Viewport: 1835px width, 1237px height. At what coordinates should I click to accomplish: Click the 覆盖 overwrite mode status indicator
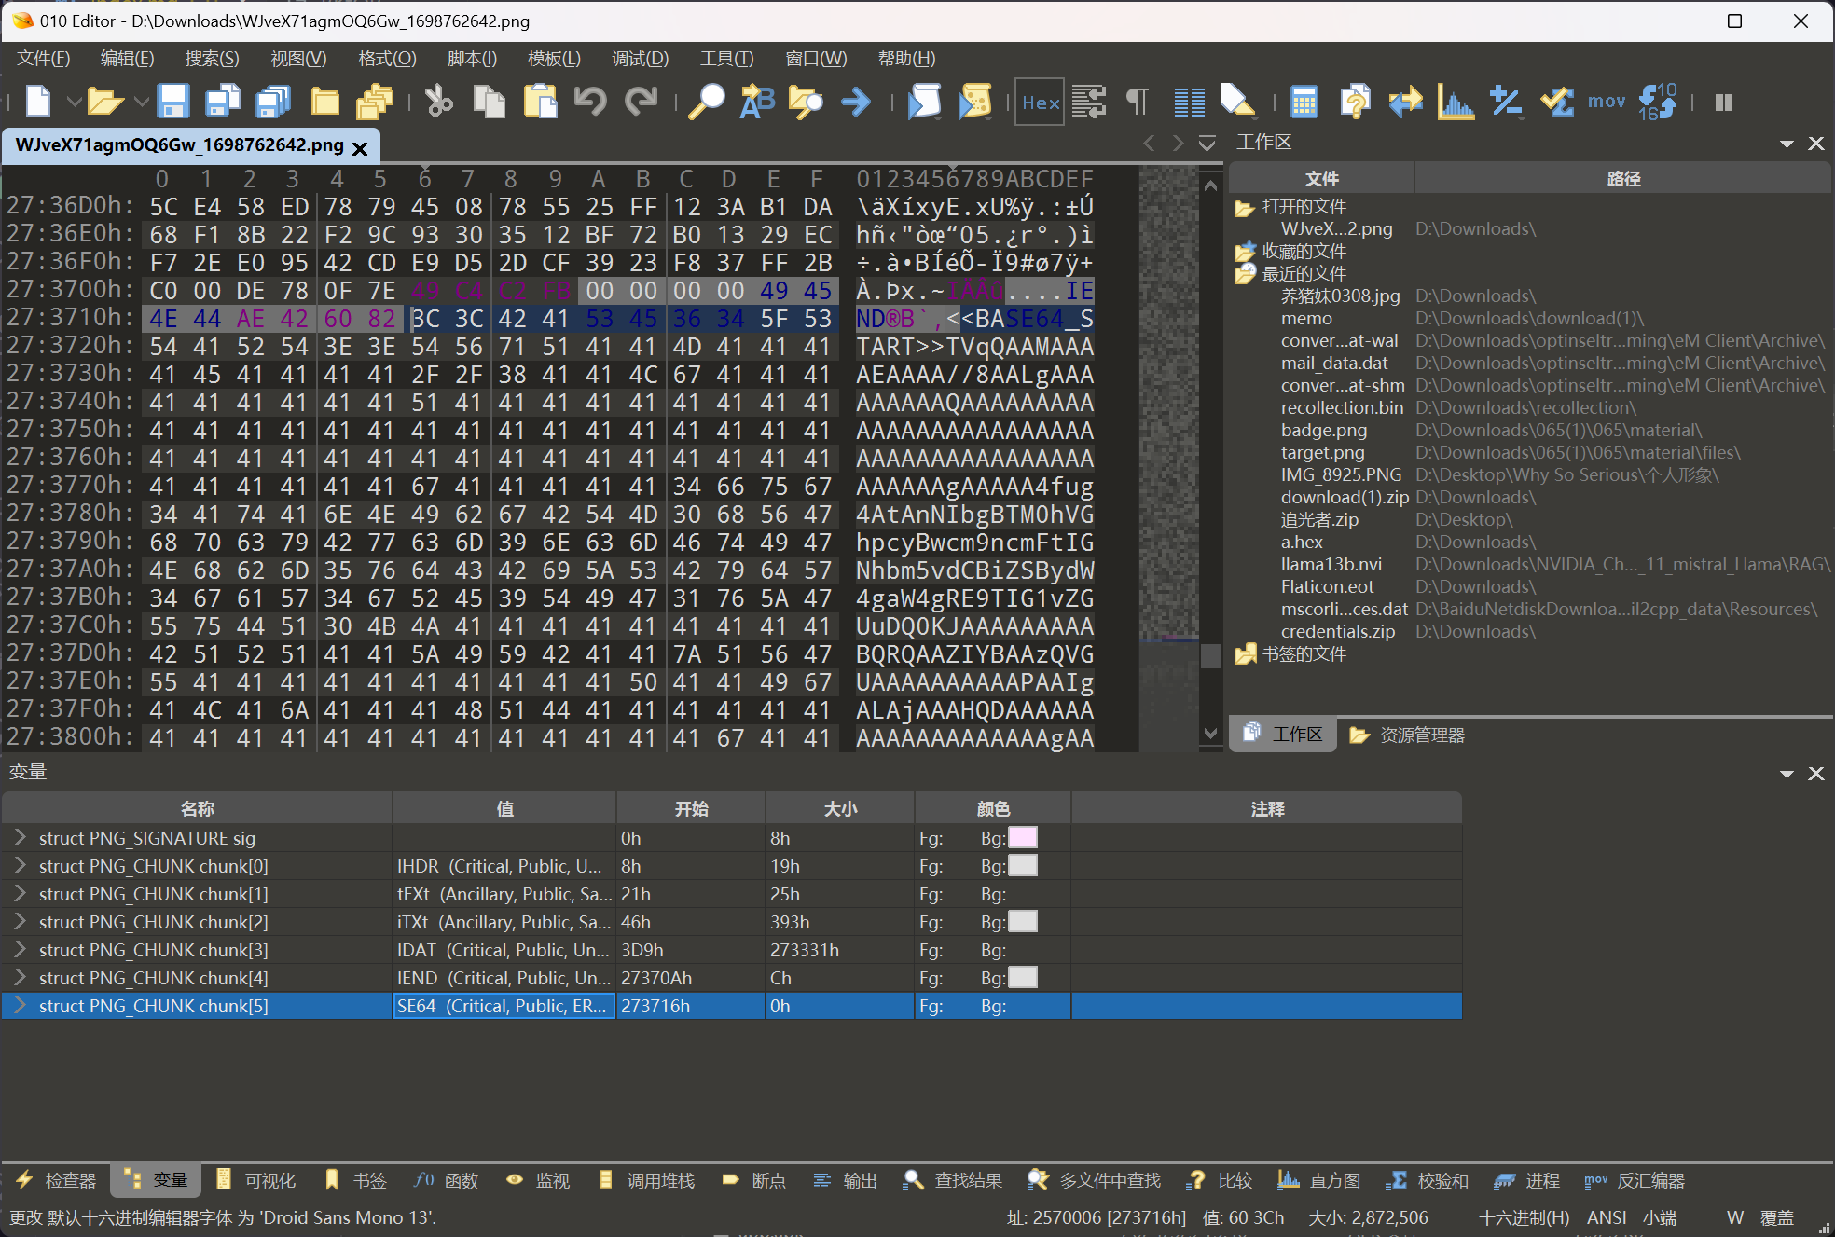point(1777,1217)
